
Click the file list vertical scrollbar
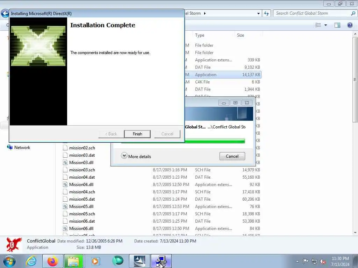(x=355, y=80)
